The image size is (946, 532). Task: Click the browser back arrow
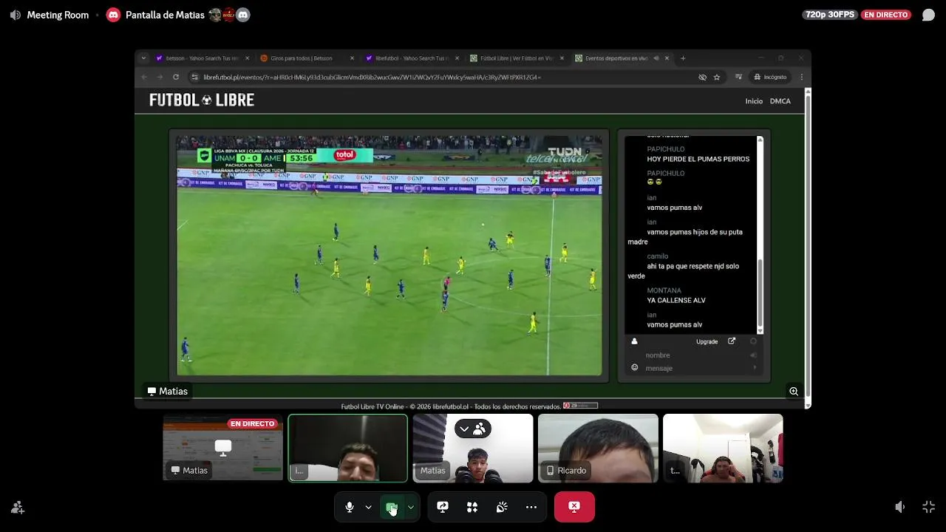click(x=144, y=77)
